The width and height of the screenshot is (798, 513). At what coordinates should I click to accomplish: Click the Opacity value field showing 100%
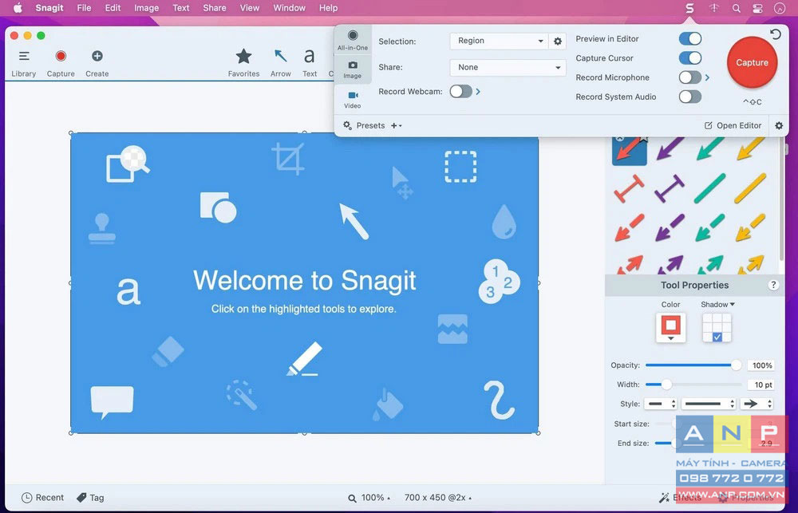(760, 365)
